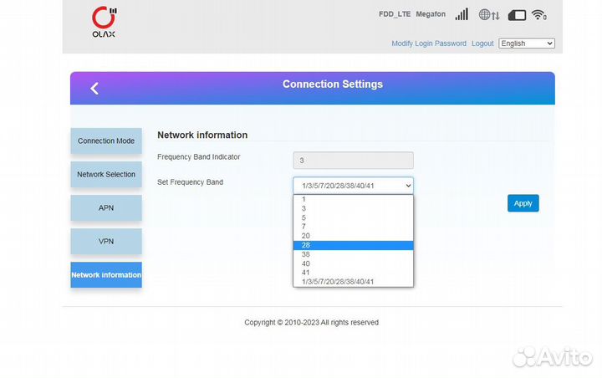Click the back arrow in Connection Settings header
The width and height of the screenshot is (602, 378).
click(94, 88)
